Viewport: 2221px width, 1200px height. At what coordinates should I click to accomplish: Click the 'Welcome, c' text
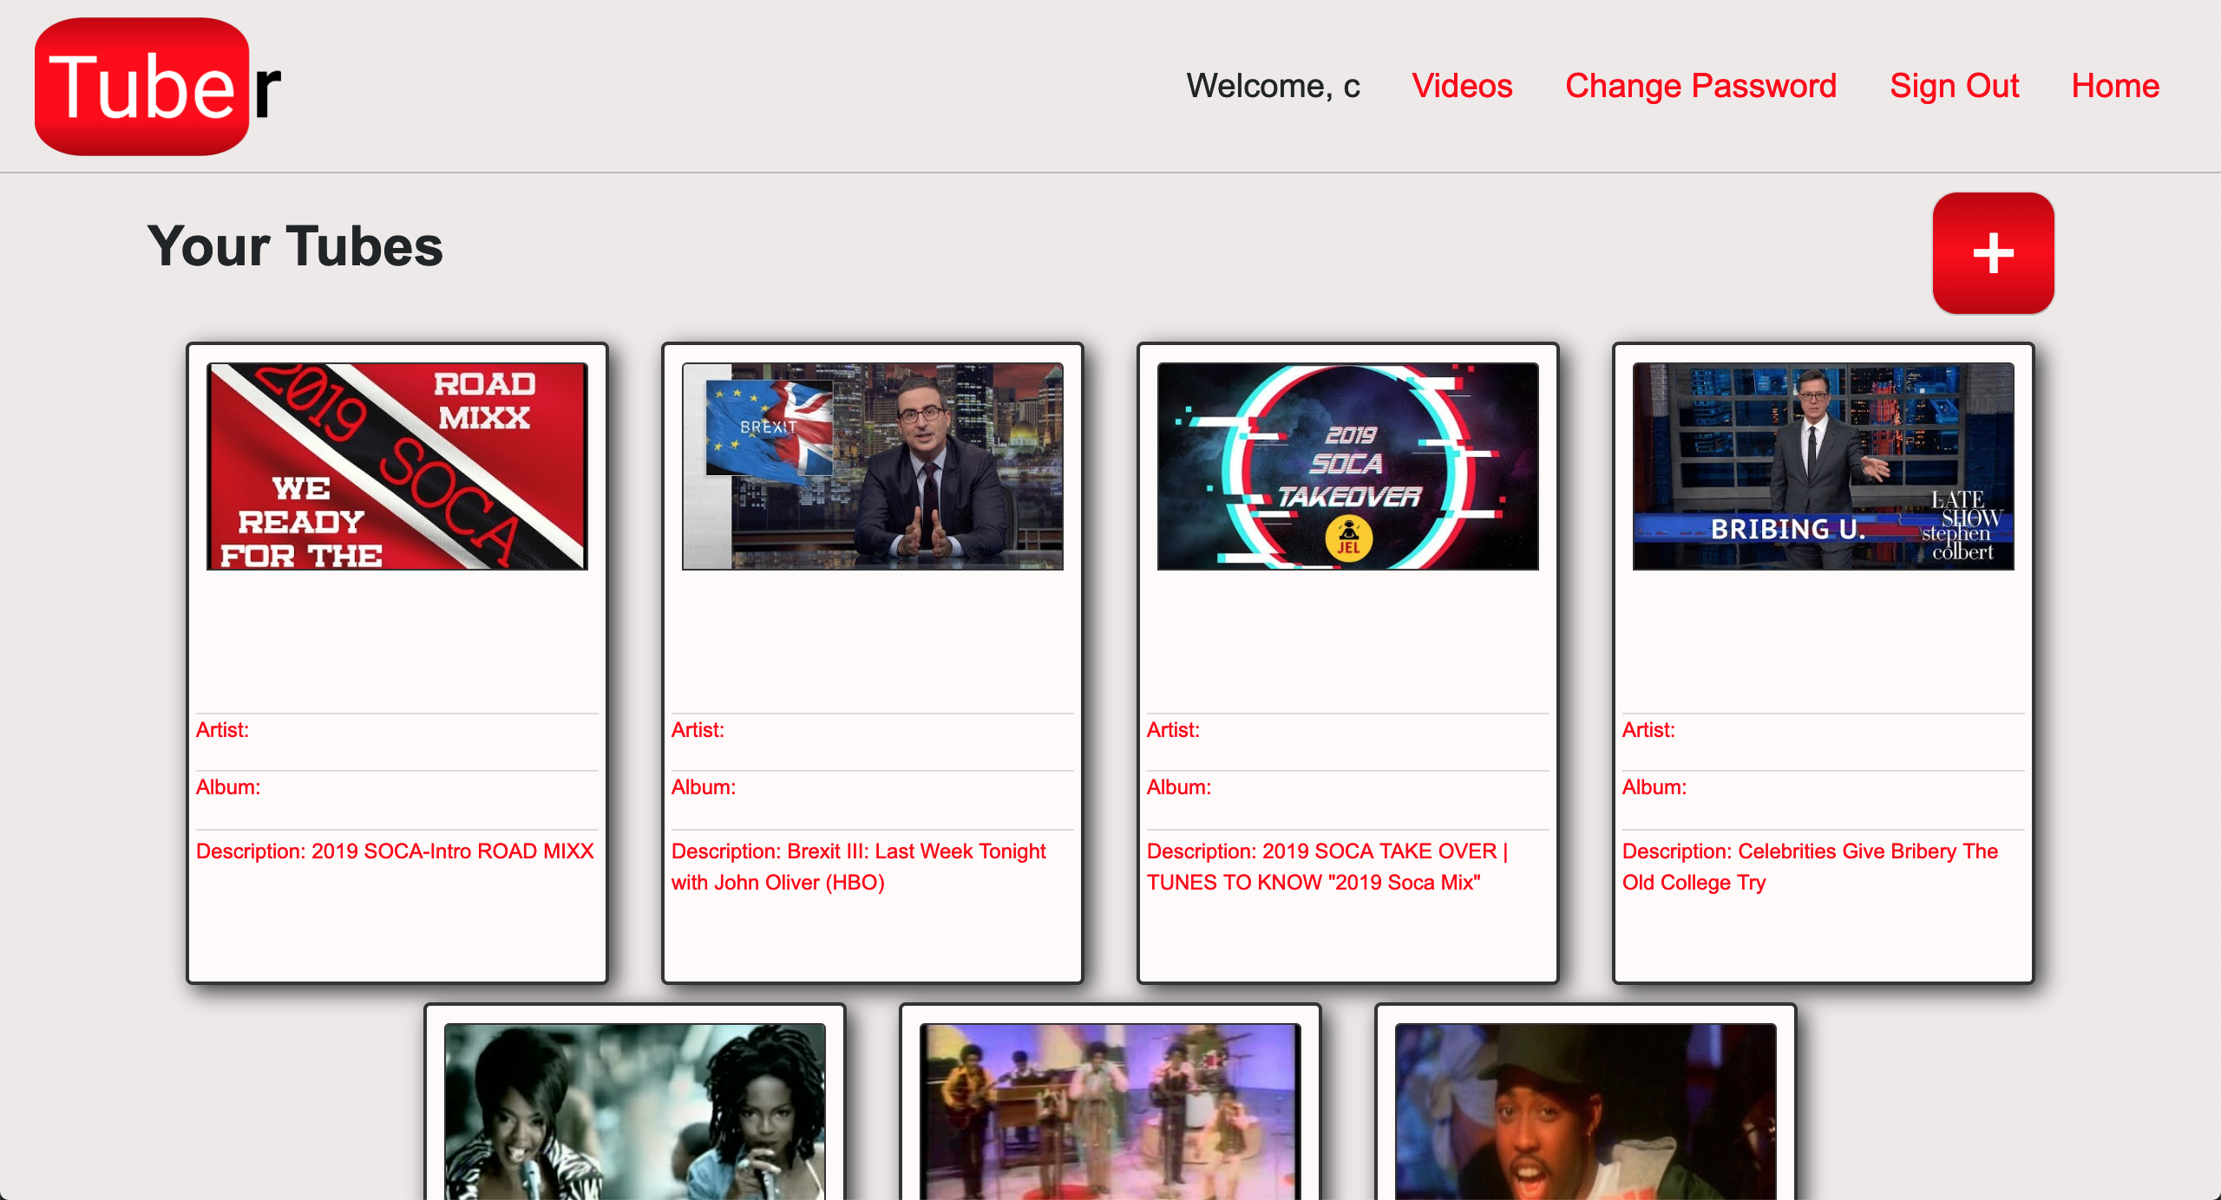(x=1274, y=86)
